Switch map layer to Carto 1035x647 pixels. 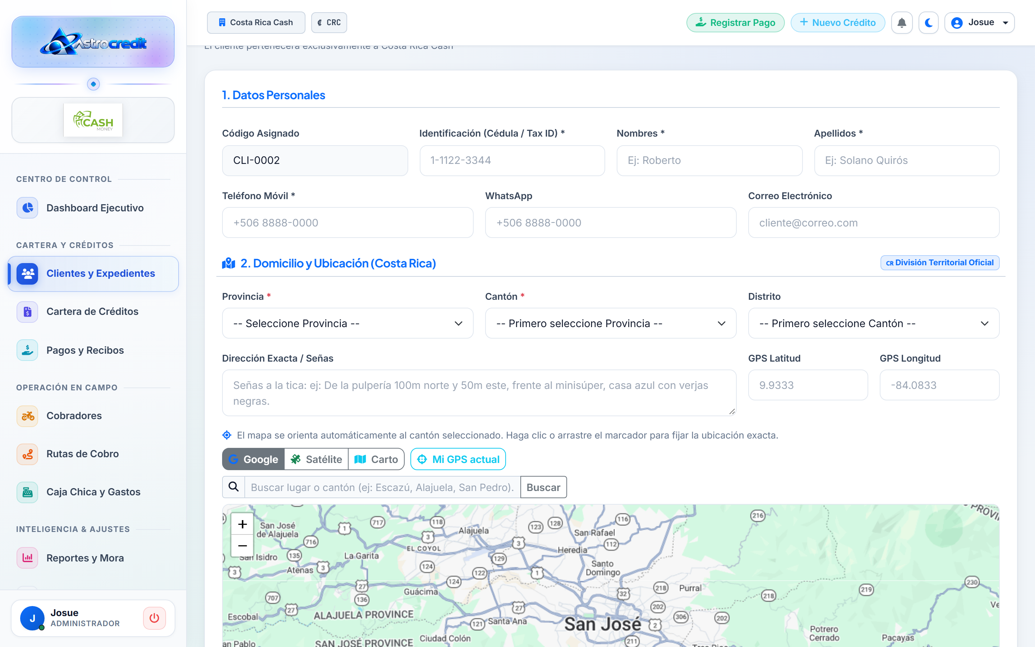point(376,459)
